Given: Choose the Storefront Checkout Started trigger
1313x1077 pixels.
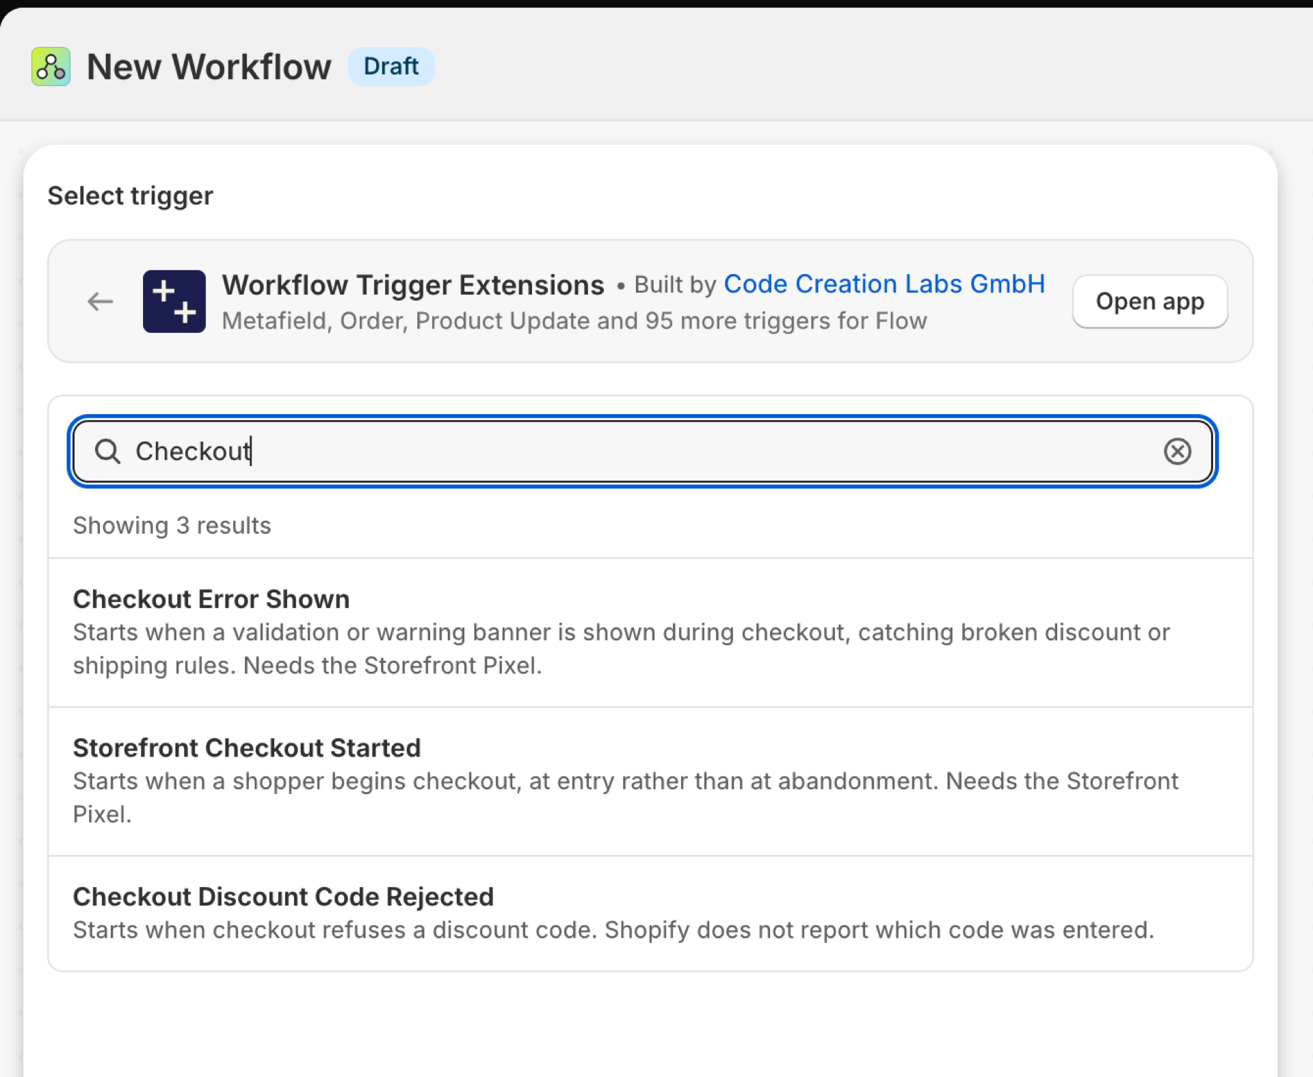Looking at the screenshot, I should [x=650, y=781].
